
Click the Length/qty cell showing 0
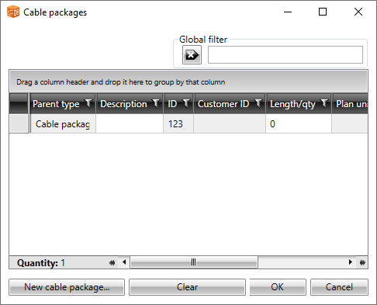pos(299,124)
